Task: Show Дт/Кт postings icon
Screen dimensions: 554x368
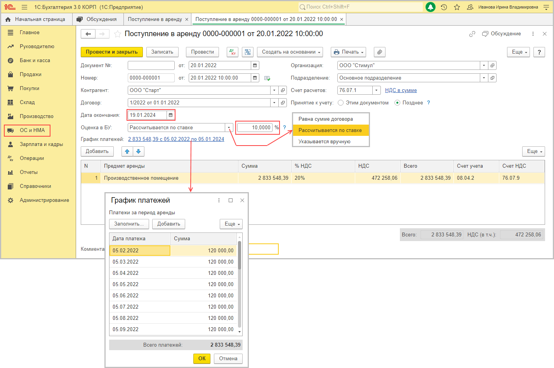Action: 233,52
